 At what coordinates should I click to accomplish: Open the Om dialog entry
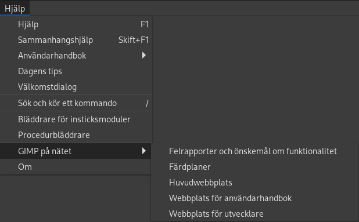tap(76, 167)
